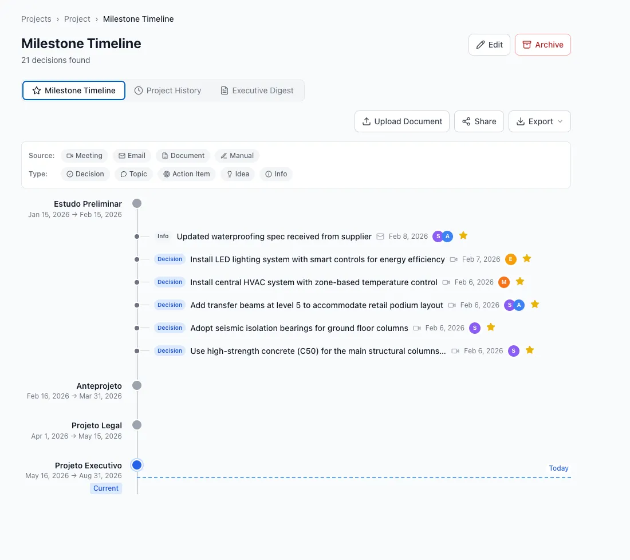Switch to the Project History tab
Image resolution: width=630 pixels, height=560 pixels.
click(168, 90)
